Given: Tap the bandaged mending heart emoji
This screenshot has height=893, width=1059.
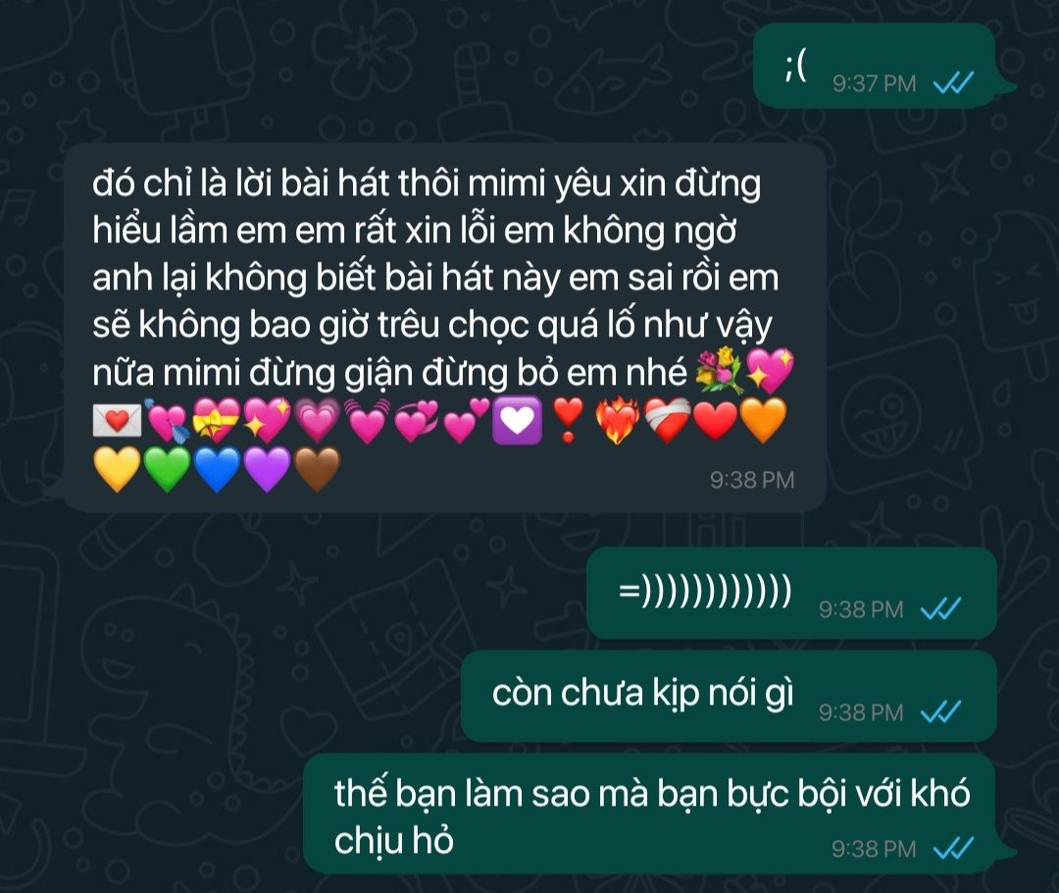Looking at the screenshot, I should coord(668,420).
